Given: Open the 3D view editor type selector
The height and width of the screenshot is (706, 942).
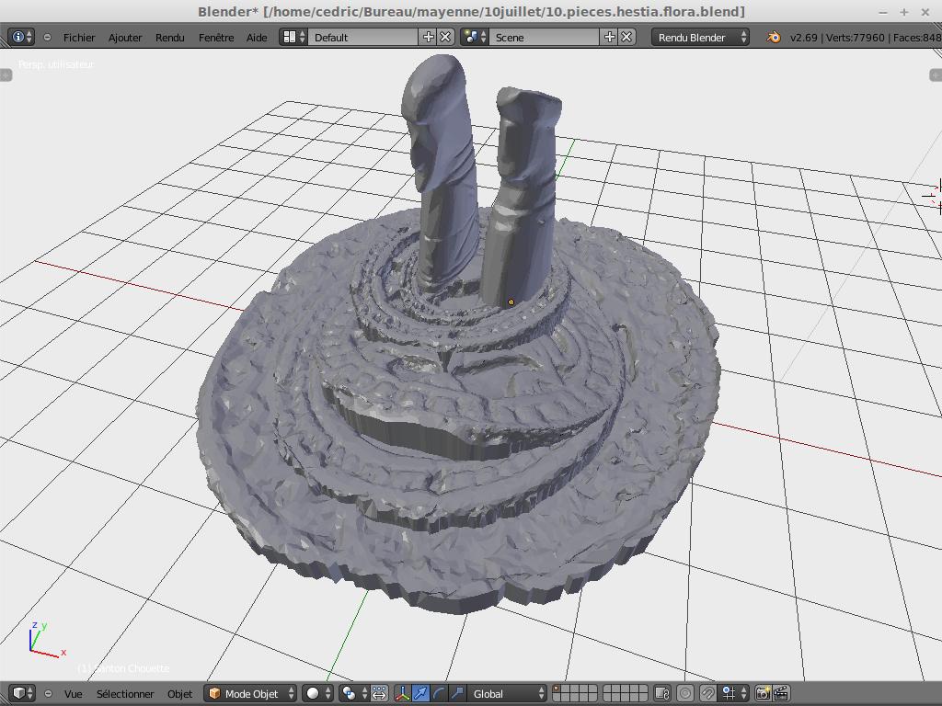Looking at the screenshot, I should (x=22, y=693).
